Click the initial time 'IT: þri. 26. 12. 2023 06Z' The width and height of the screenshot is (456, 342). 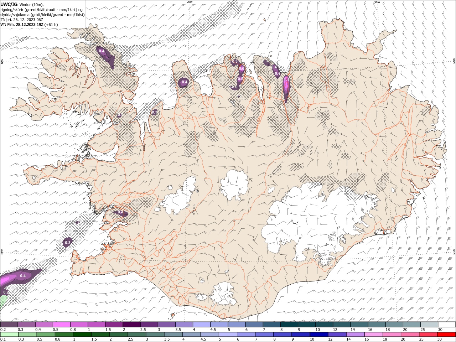(x=21, y=20)
